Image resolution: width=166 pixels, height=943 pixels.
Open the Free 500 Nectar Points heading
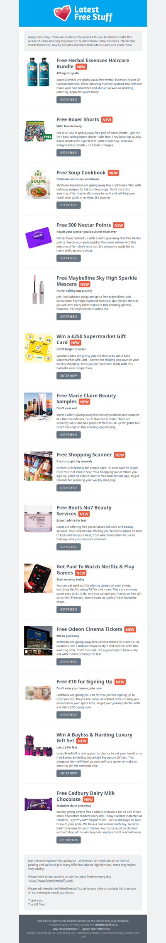click(x=84, y=225)
